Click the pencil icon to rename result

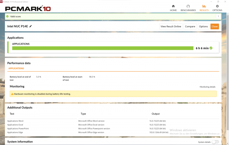coord(30,26)
